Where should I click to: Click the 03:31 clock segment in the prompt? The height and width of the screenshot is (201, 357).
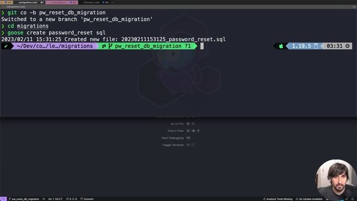337,46
